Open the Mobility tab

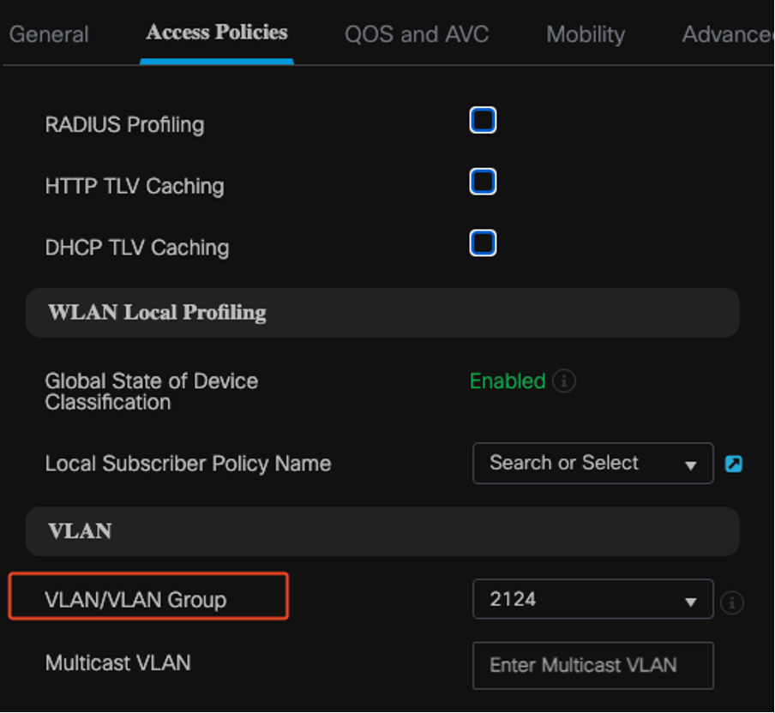point(586,34)
